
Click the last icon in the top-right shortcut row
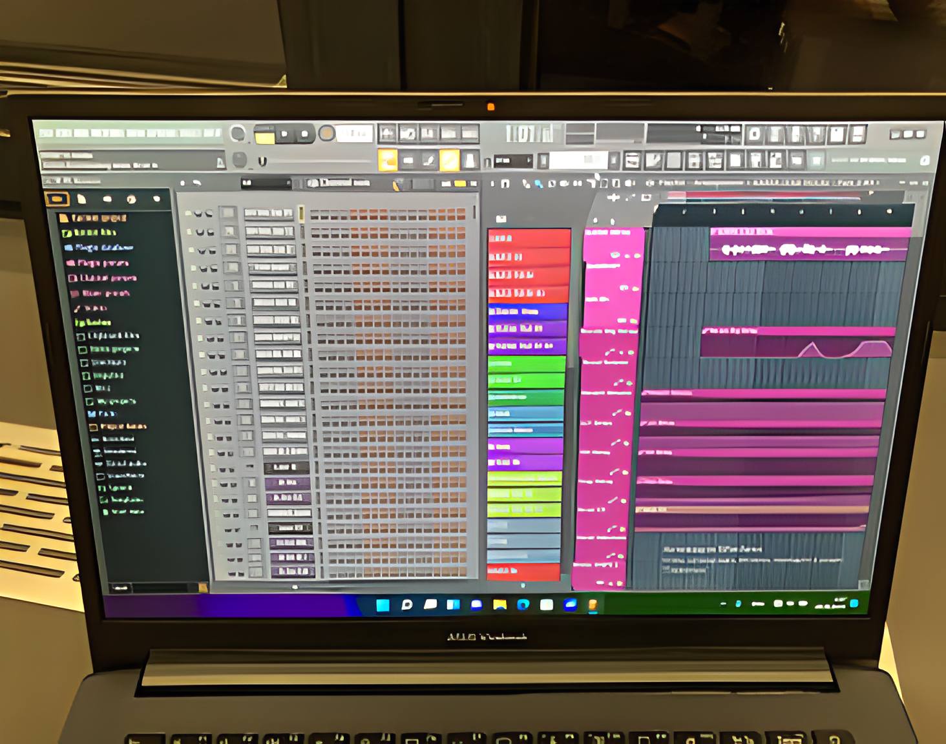point(858,134)
